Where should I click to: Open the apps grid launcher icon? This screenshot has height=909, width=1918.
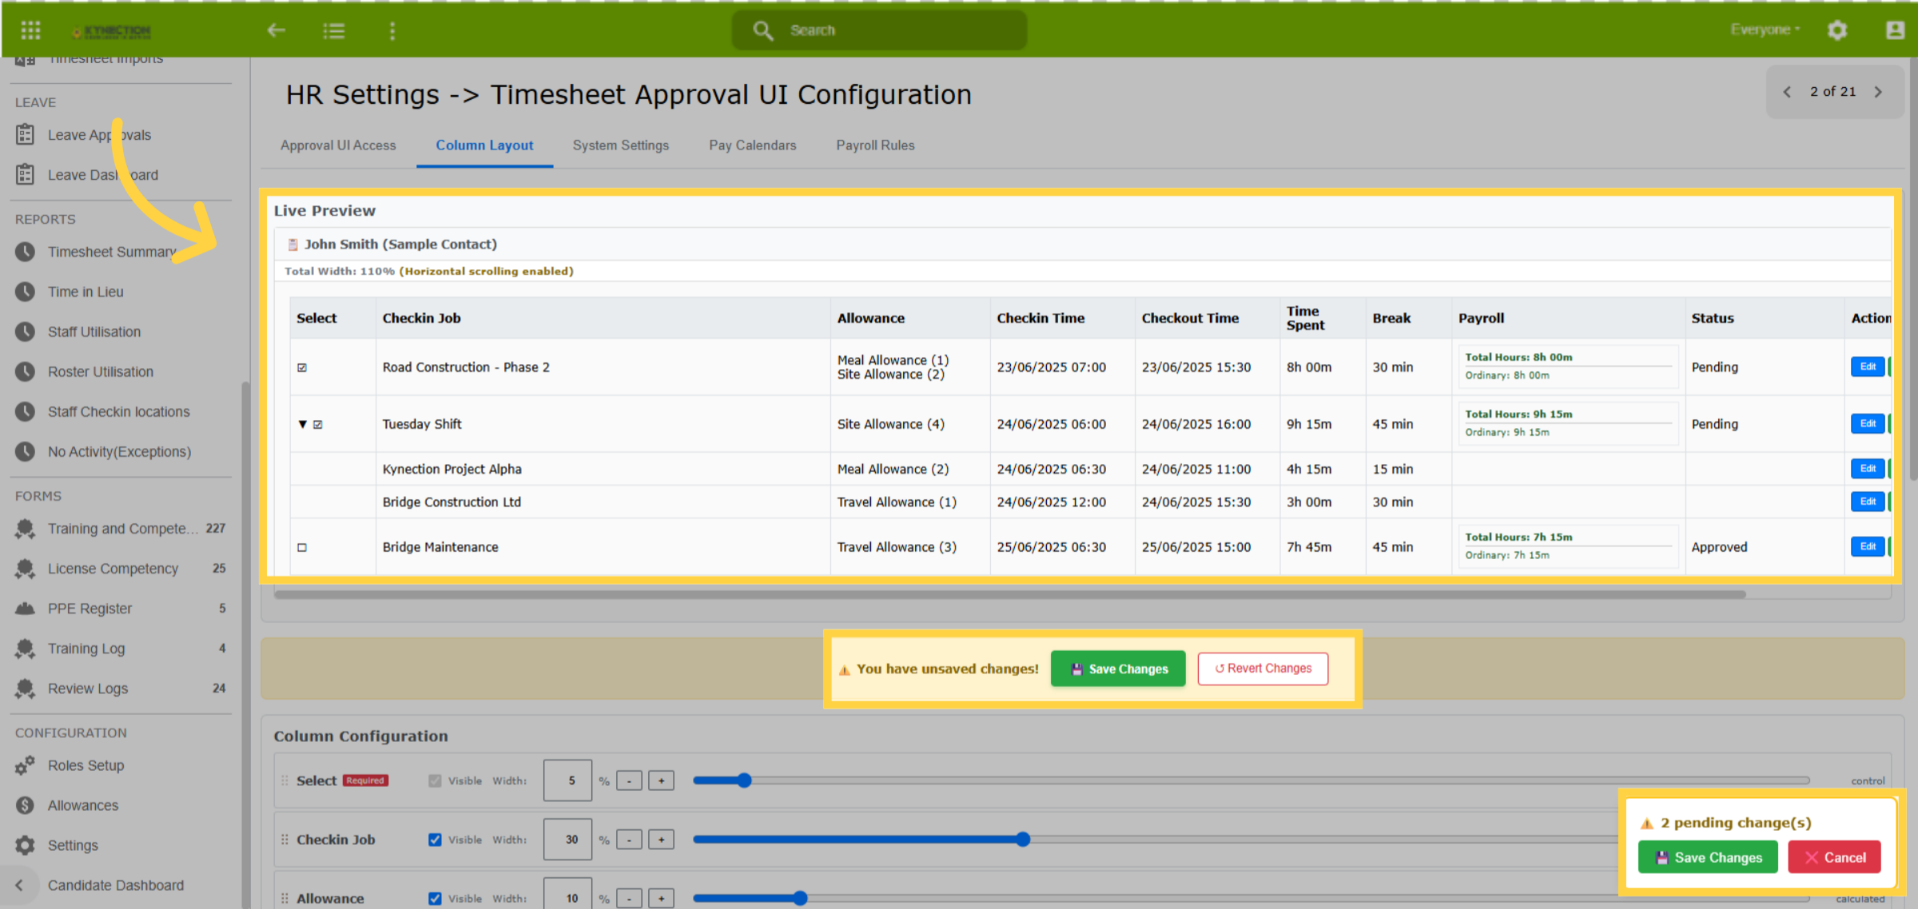click(30, 30)
